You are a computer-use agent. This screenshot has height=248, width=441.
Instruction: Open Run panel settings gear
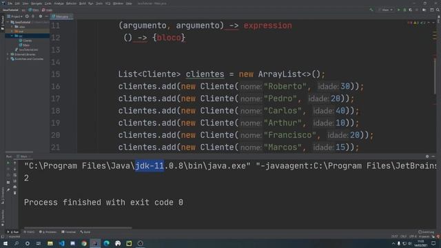(427, 156)
